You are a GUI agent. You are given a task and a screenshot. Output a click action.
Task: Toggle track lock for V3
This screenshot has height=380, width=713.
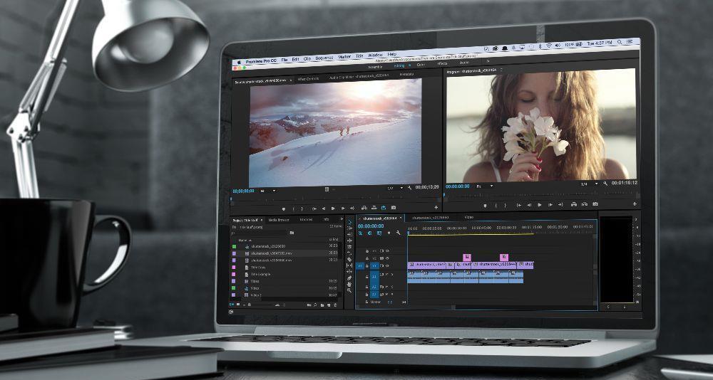[x=367, y=251]
